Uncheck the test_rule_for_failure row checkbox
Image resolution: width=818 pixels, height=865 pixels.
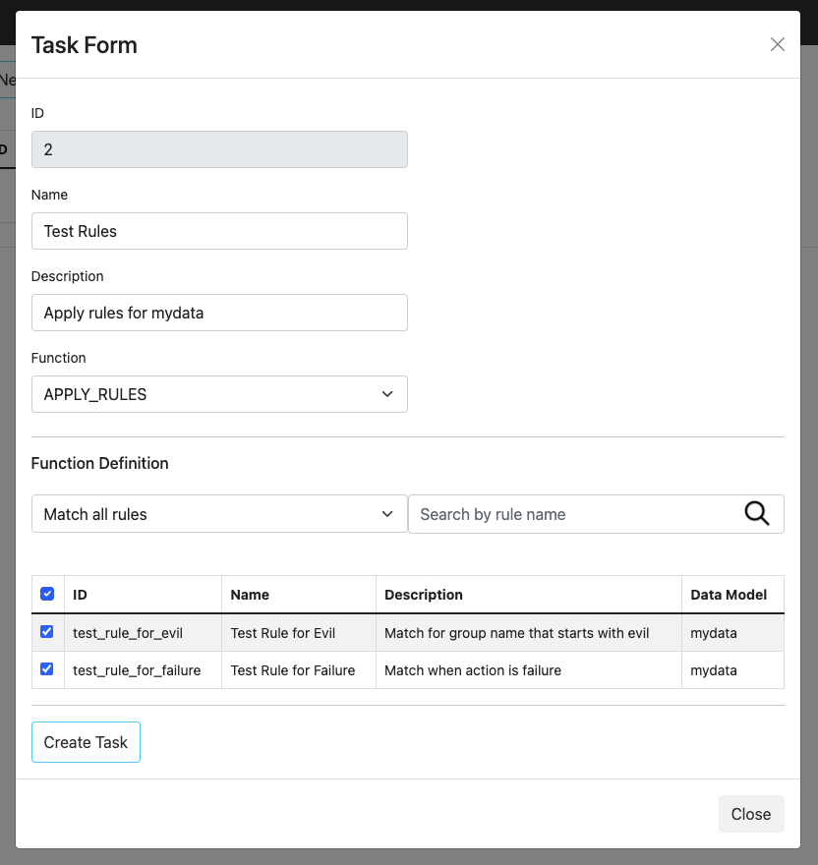[47, 669]
